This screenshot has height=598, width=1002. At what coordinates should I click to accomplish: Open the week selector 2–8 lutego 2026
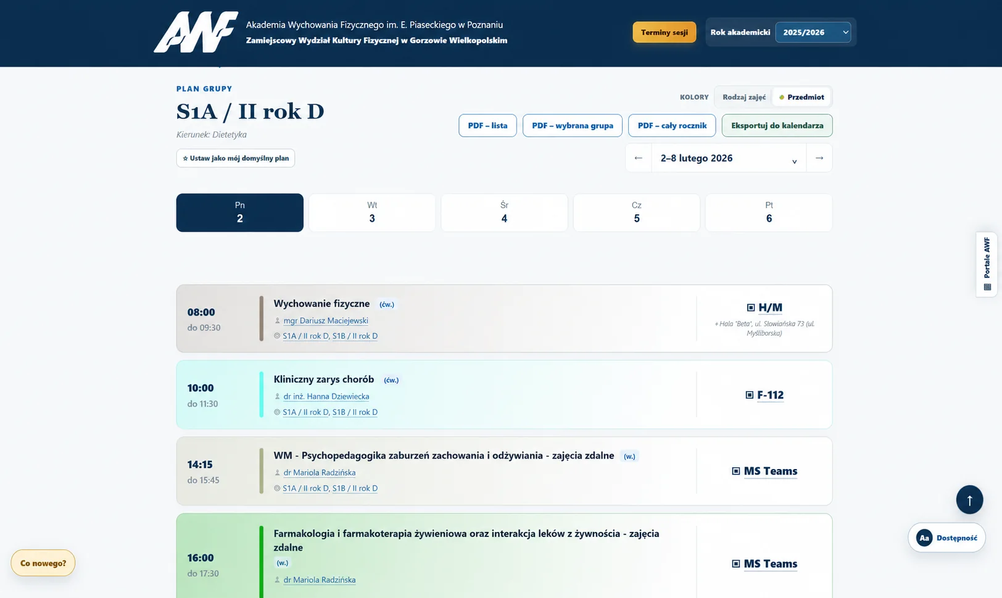(729, 158)
